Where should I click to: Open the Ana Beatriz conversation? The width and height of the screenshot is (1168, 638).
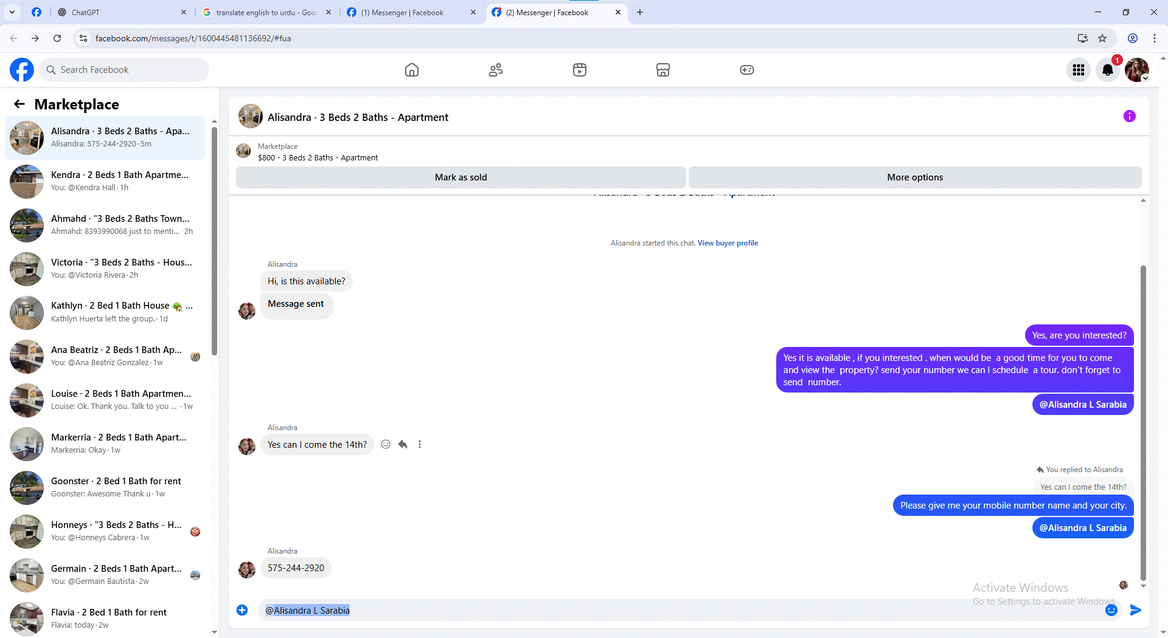[105, 356]
